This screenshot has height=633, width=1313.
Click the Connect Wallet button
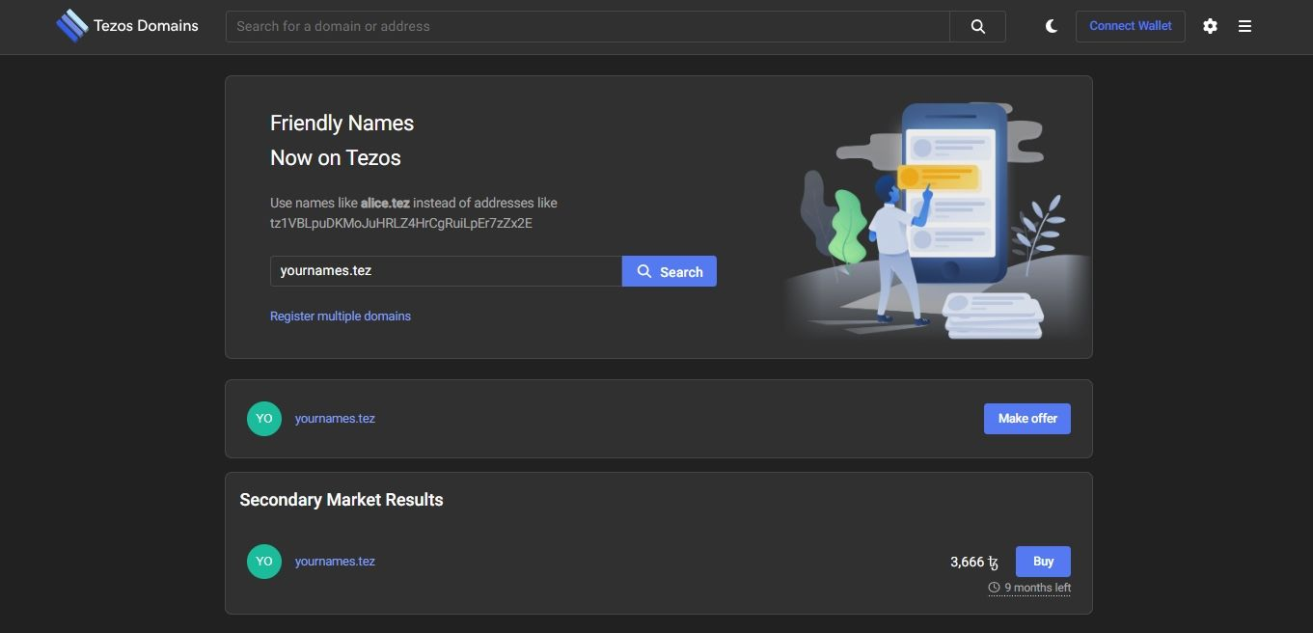(1131, 26)
